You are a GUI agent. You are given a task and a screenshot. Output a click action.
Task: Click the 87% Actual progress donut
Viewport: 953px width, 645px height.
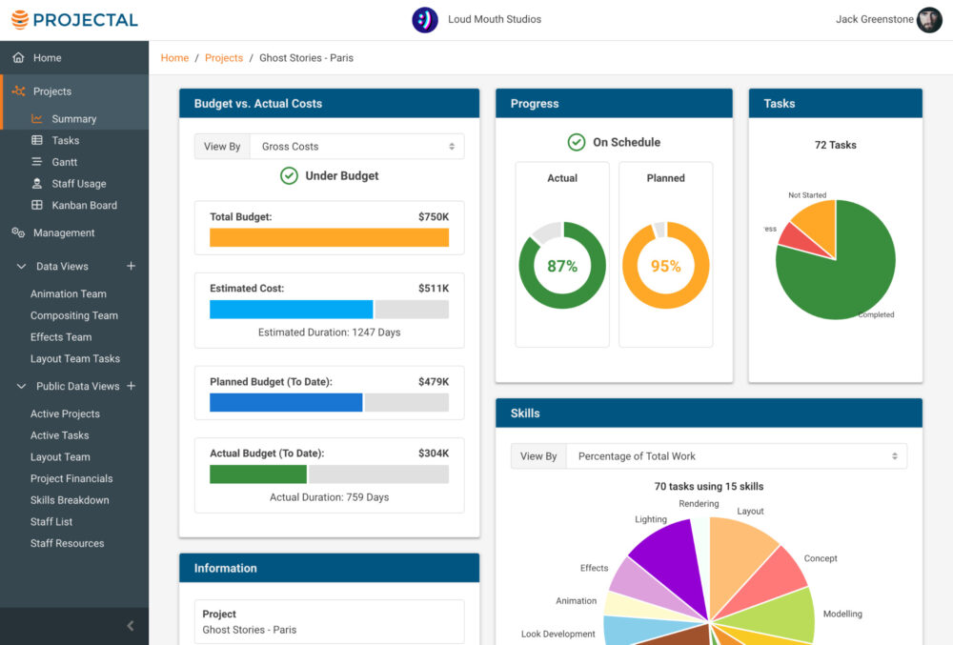point(562,266)
